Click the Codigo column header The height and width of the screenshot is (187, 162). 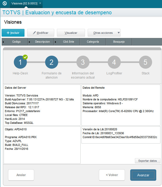coord(16,42)
